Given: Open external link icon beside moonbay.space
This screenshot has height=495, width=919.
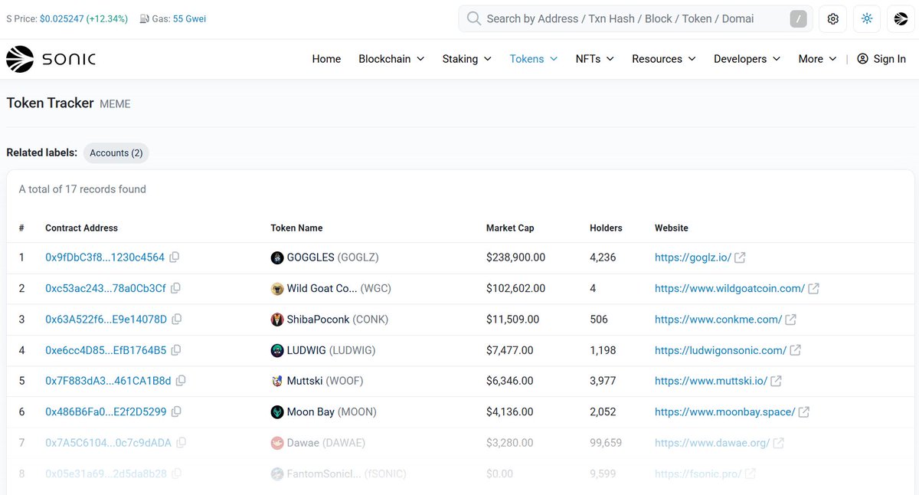Looking at the screenshot, I should pyautogui.click(x=804, y=411).
